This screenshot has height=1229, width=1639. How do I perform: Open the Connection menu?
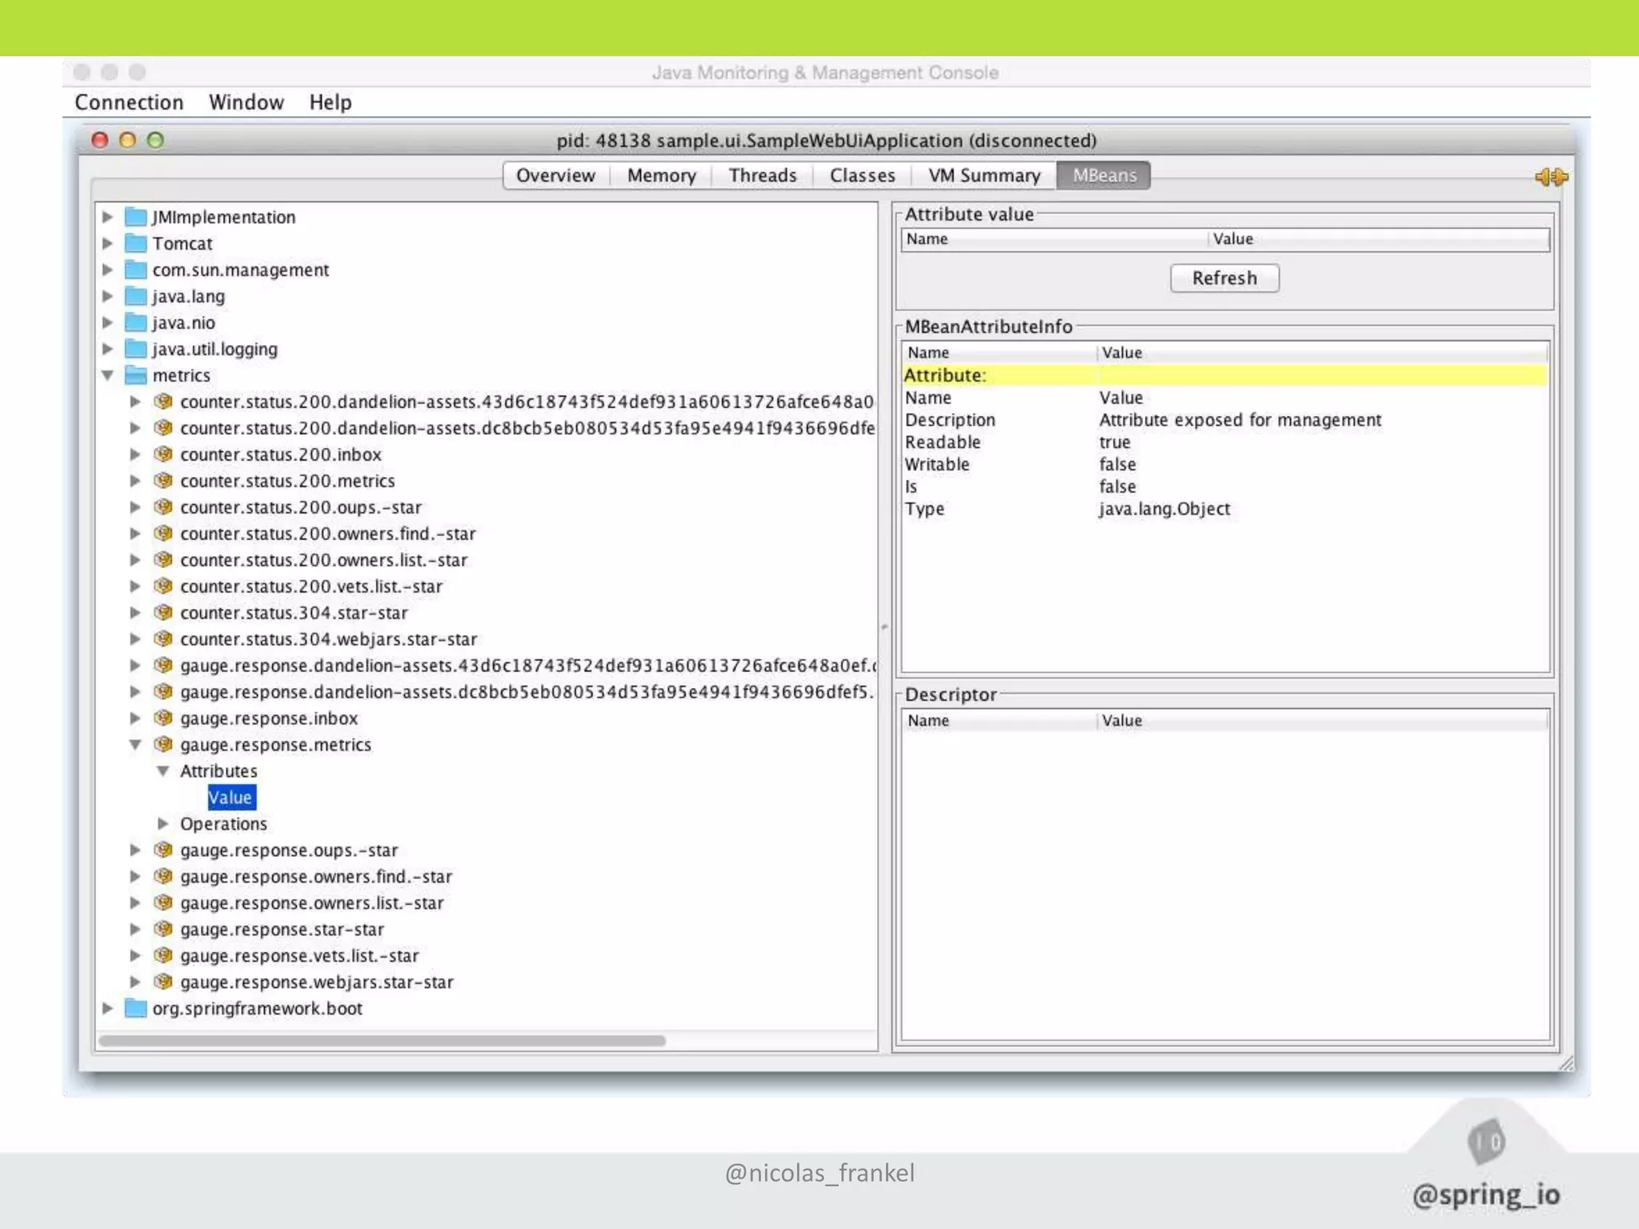(x=129, y=102)
